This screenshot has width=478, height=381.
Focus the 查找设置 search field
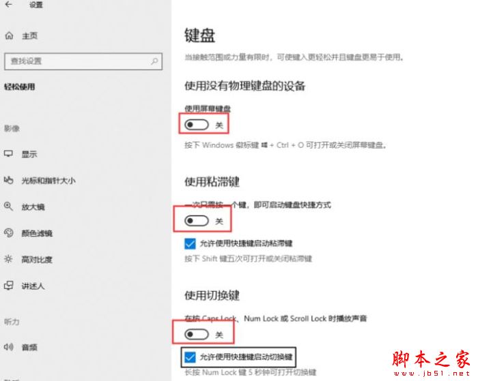(x=83, y=61)
